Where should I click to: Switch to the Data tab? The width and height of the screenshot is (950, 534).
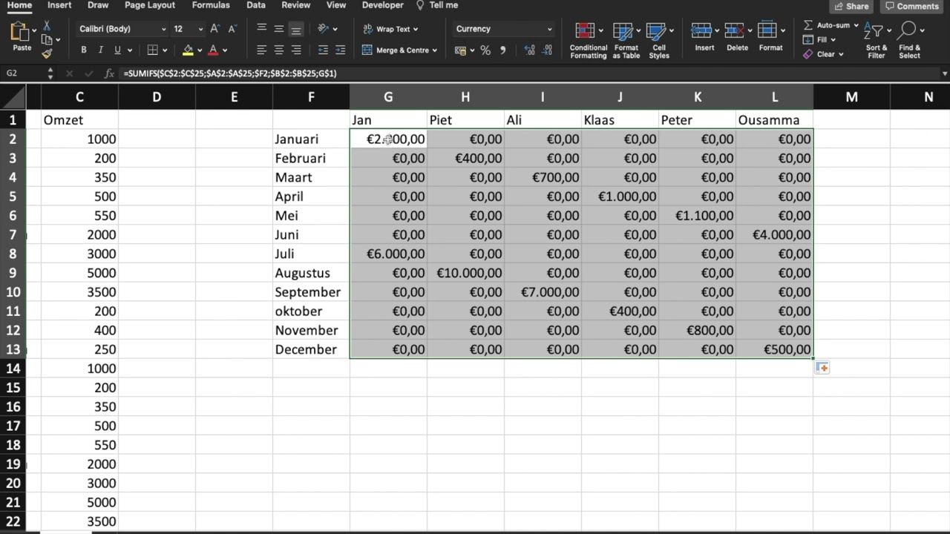point(256,5)
